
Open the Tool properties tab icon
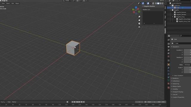point(169,40)
